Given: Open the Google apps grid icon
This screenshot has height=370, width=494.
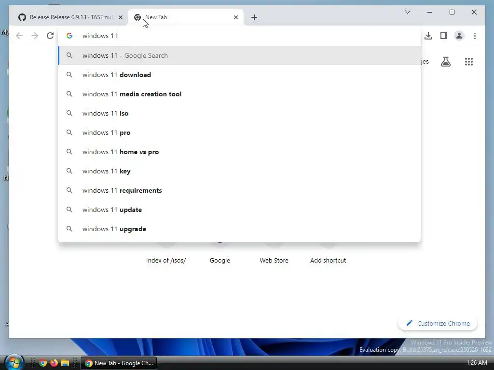Looking at the screenshot, I should [x=469, y=62].
